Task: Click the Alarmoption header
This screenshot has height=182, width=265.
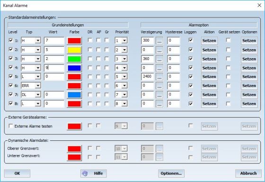Action: click(199, 25)
